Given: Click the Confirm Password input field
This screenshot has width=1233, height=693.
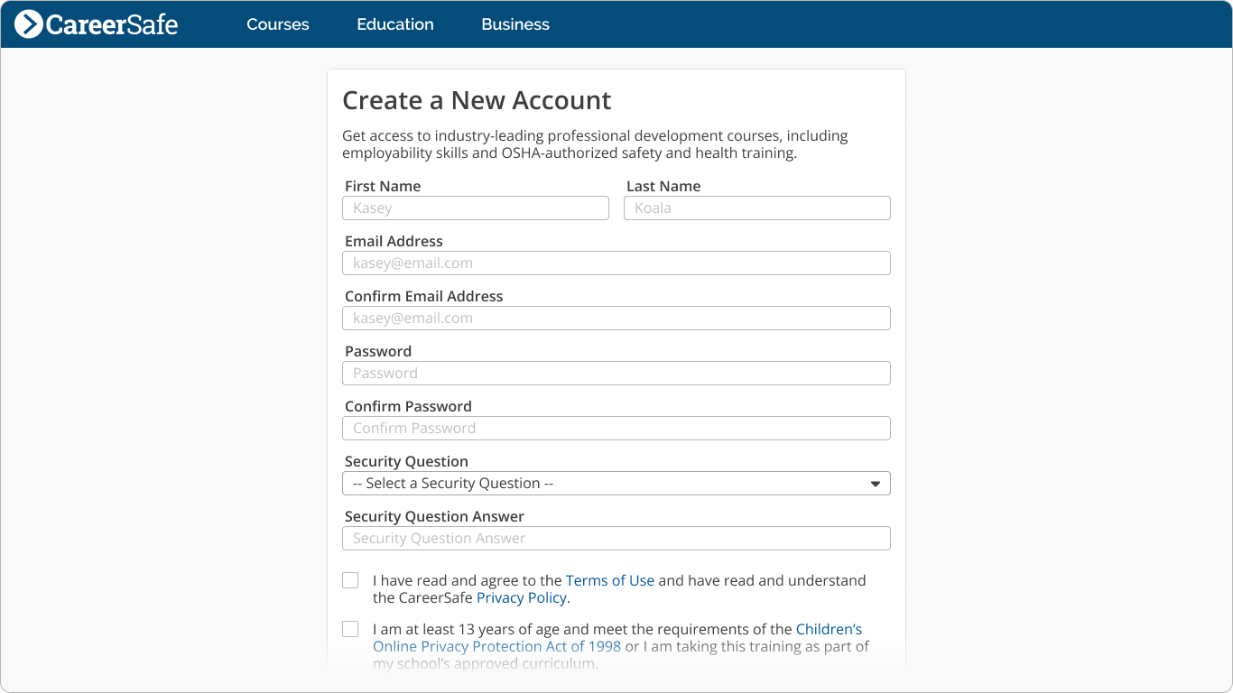Looking at the screenshot, I should click(616, 428).
